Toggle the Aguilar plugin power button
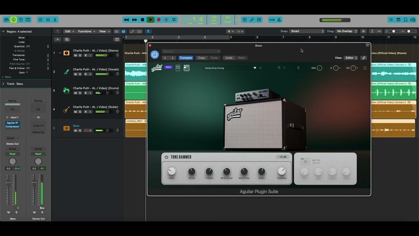The height and width of the screenshot is (236, 419). pos(155,55)
